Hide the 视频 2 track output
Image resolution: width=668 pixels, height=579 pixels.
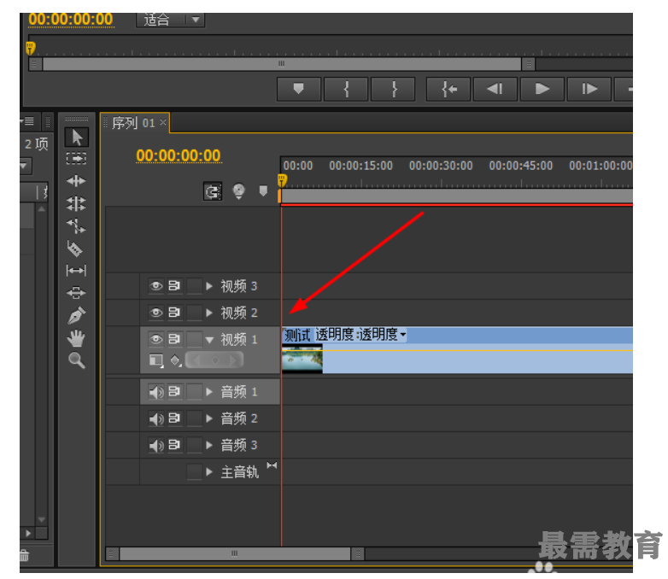click(156, 313)
